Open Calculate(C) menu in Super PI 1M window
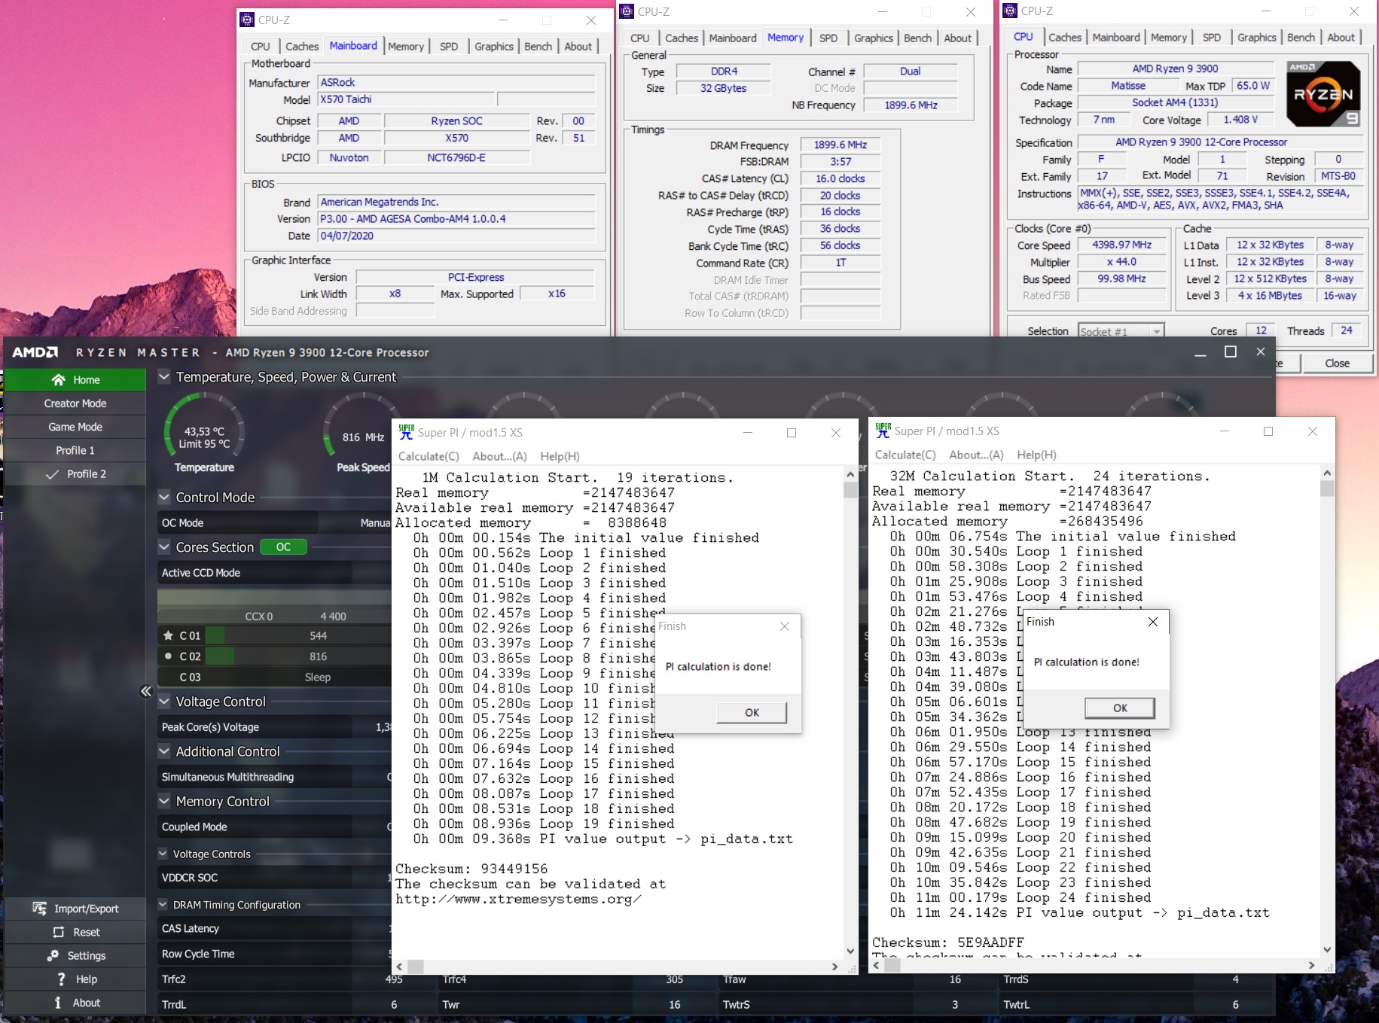This screenshot has width=1379, height=1023. coord(429,456)
